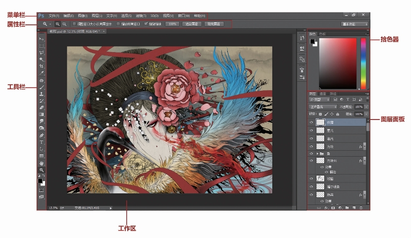
Task: Hide the 方块 layer with eye icon
Action: (x=311, y=146)
